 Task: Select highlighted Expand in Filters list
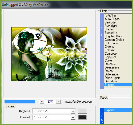(x=118, y=85)
